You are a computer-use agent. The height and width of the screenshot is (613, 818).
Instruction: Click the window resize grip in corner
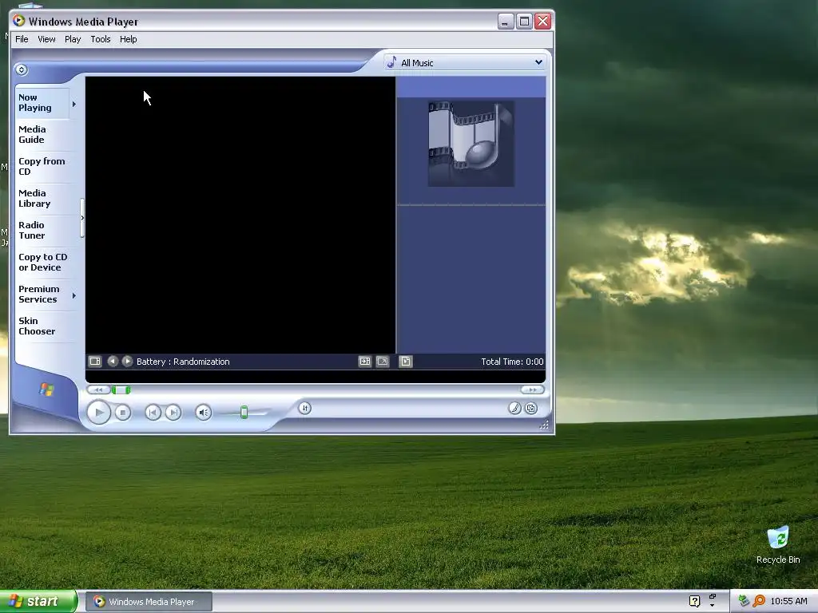point(543,425)
